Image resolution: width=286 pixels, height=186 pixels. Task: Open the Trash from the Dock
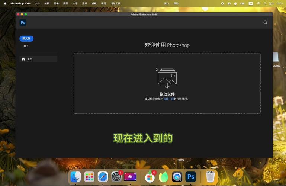[x=210, y=177]
